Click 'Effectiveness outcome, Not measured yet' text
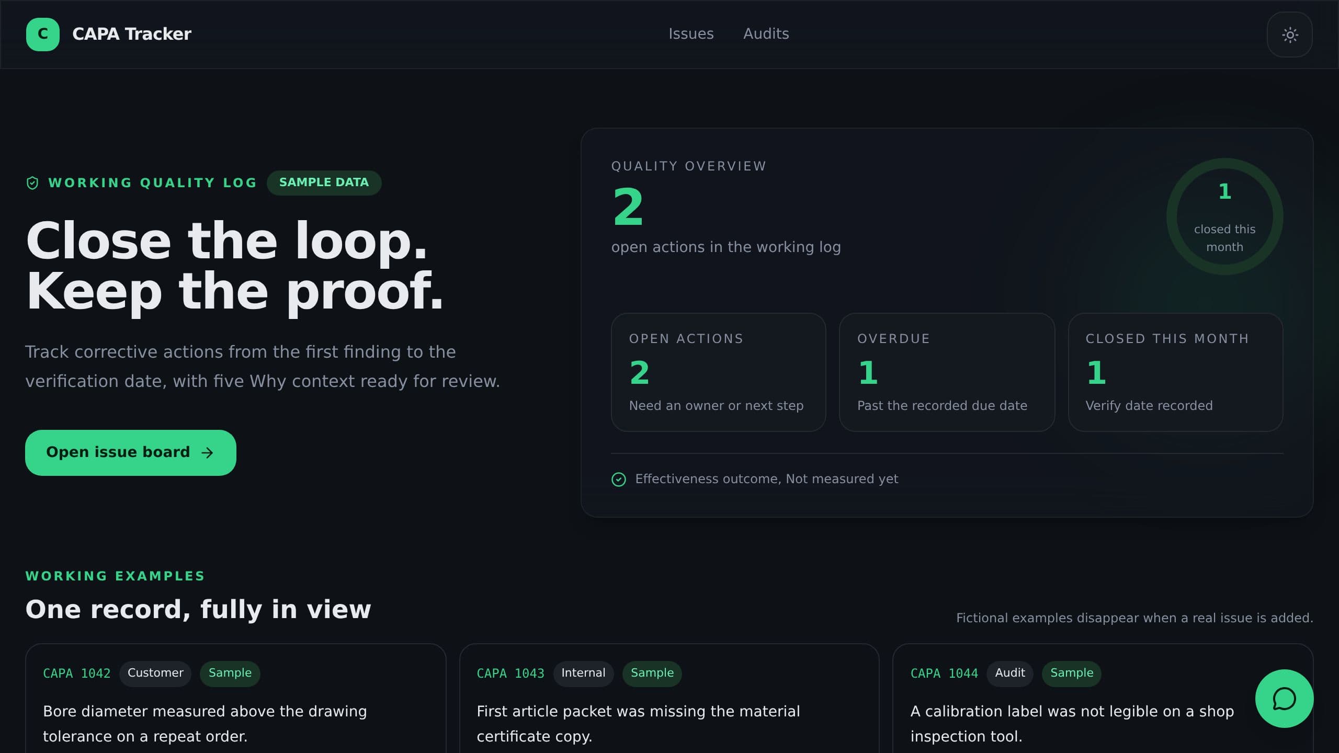The height and width of the screenshot is (753, 1339). [767, 479]
